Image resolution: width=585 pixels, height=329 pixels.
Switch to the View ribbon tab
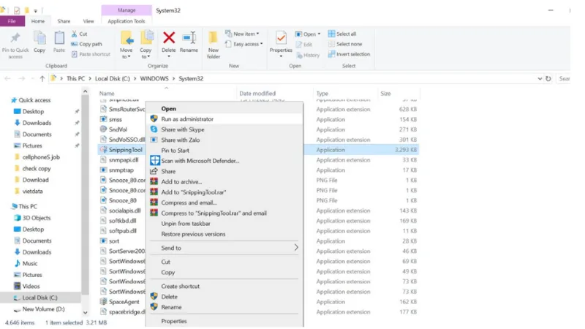click(88, 21)
